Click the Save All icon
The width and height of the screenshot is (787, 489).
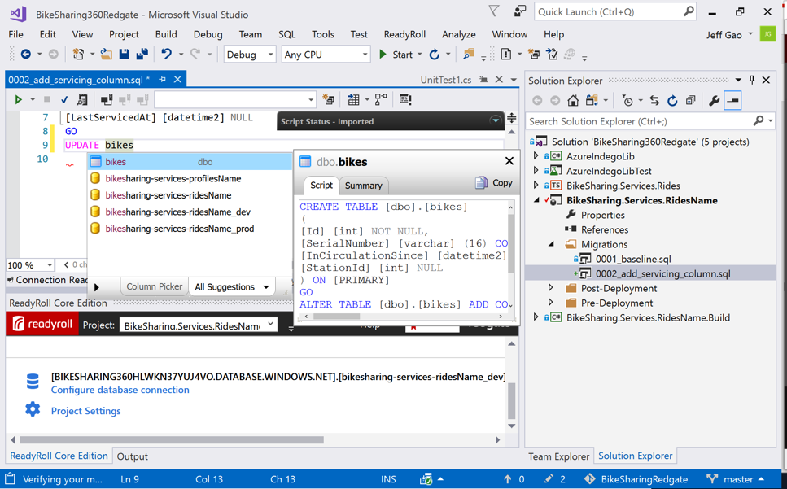click(142, 55)
